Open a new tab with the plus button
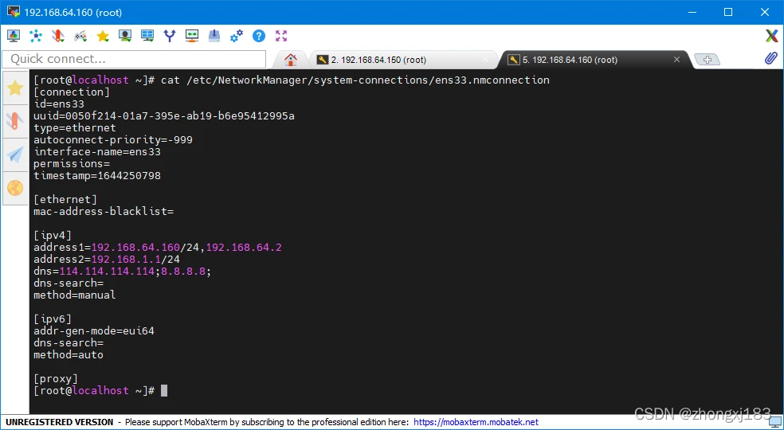The height and width of the screenshot is (430, 784). (707, 60)
